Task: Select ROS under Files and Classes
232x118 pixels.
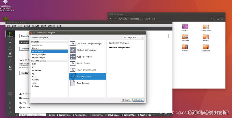Action: point(49,64)
